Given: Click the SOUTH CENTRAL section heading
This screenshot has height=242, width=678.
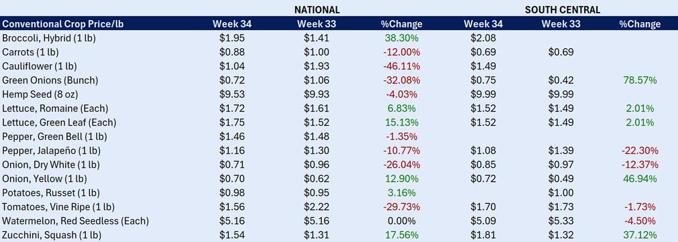Looking at the screenshot, I should tap(563, 10).
